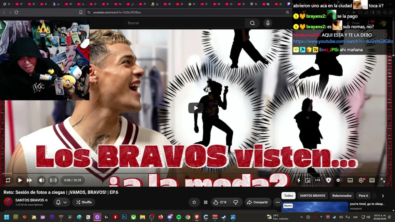Like the video showing 27 K
Viewport: 395px width, 222px height.
(x=220, y=202)
